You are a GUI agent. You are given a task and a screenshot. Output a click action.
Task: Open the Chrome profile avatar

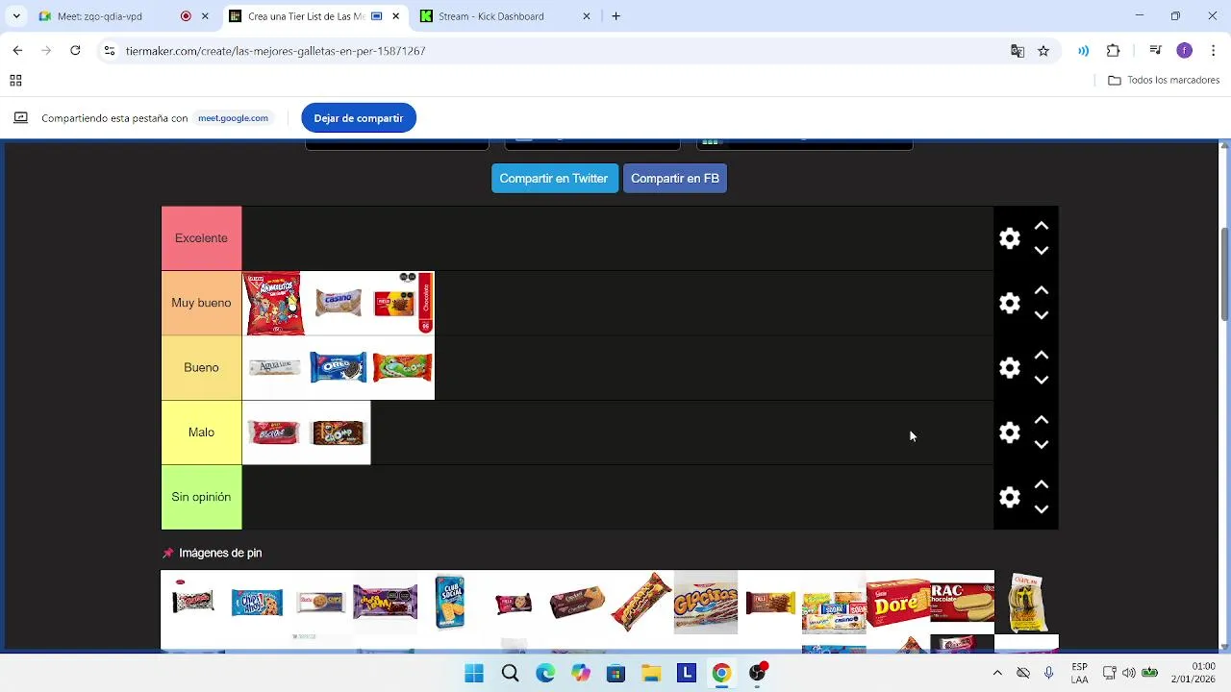[1184, 51]
